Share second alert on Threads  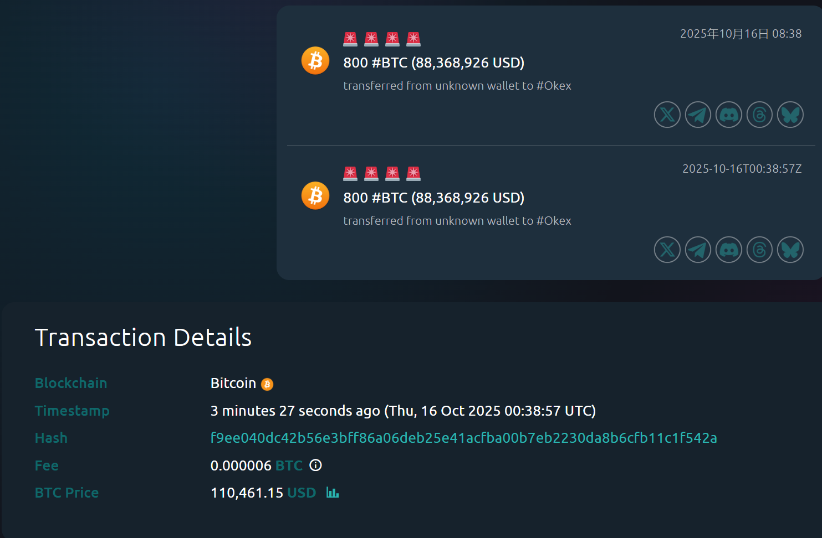click(759, 250)
